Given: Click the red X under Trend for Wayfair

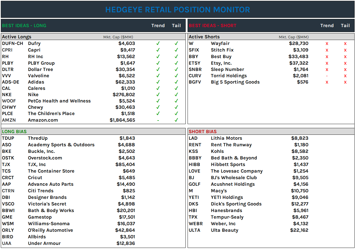Looking at the screenshot, I should tap(327, 43).
